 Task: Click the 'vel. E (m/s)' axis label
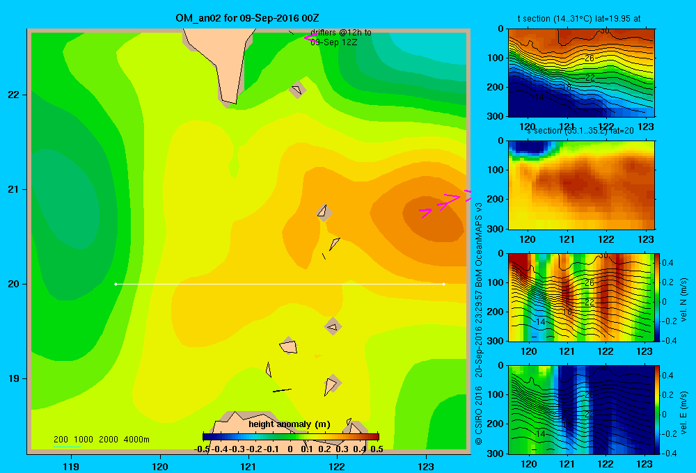(x=683, y=412)
